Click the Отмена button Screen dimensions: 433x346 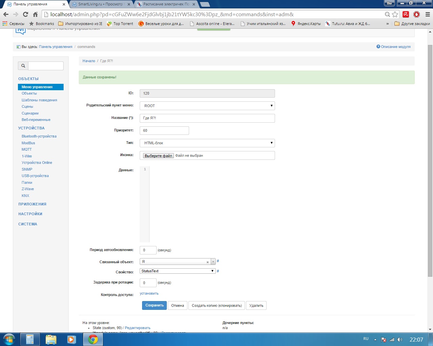coord(178,305)
